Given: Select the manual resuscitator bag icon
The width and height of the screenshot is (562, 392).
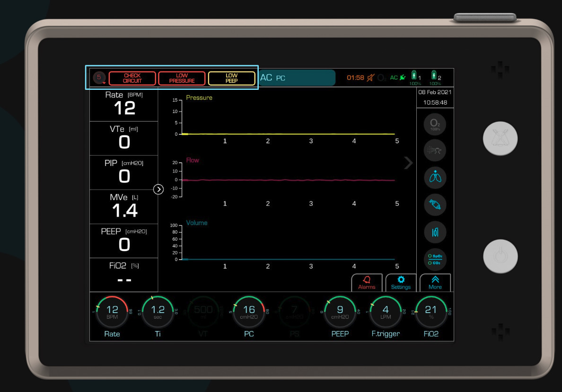Looking at the screenshot, I should [435, 205].
